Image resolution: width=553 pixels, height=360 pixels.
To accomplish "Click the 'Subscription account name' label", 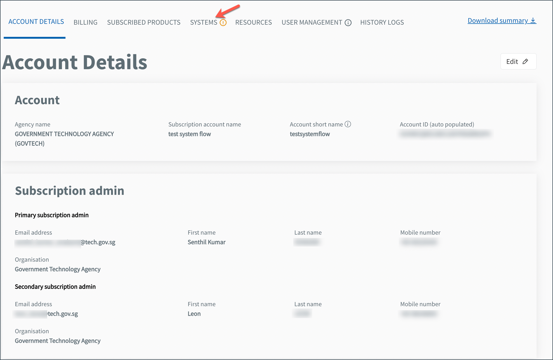I will [205, 124].
